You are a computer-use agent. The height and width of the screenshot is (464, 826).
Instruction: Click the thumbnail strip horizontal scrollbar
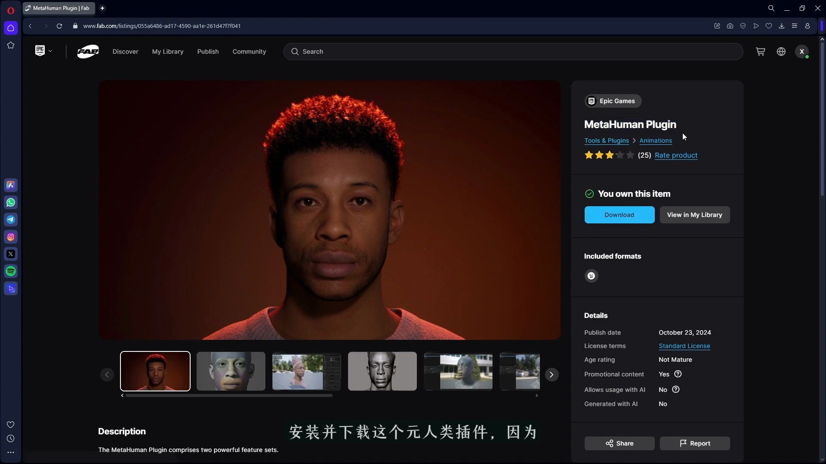229,395
